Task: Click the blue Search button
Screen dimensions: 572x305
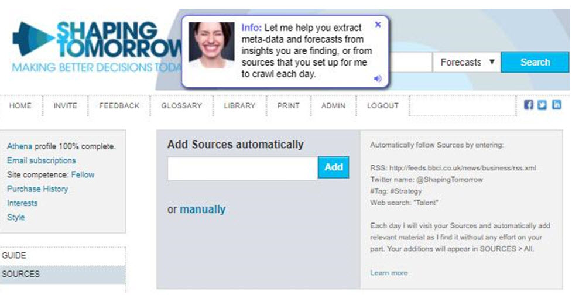Action: (535, 62)
